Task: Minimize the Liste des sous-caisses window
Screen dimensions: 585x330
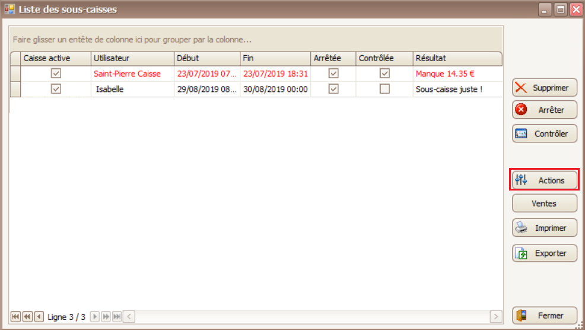Action: pos(545,9)
